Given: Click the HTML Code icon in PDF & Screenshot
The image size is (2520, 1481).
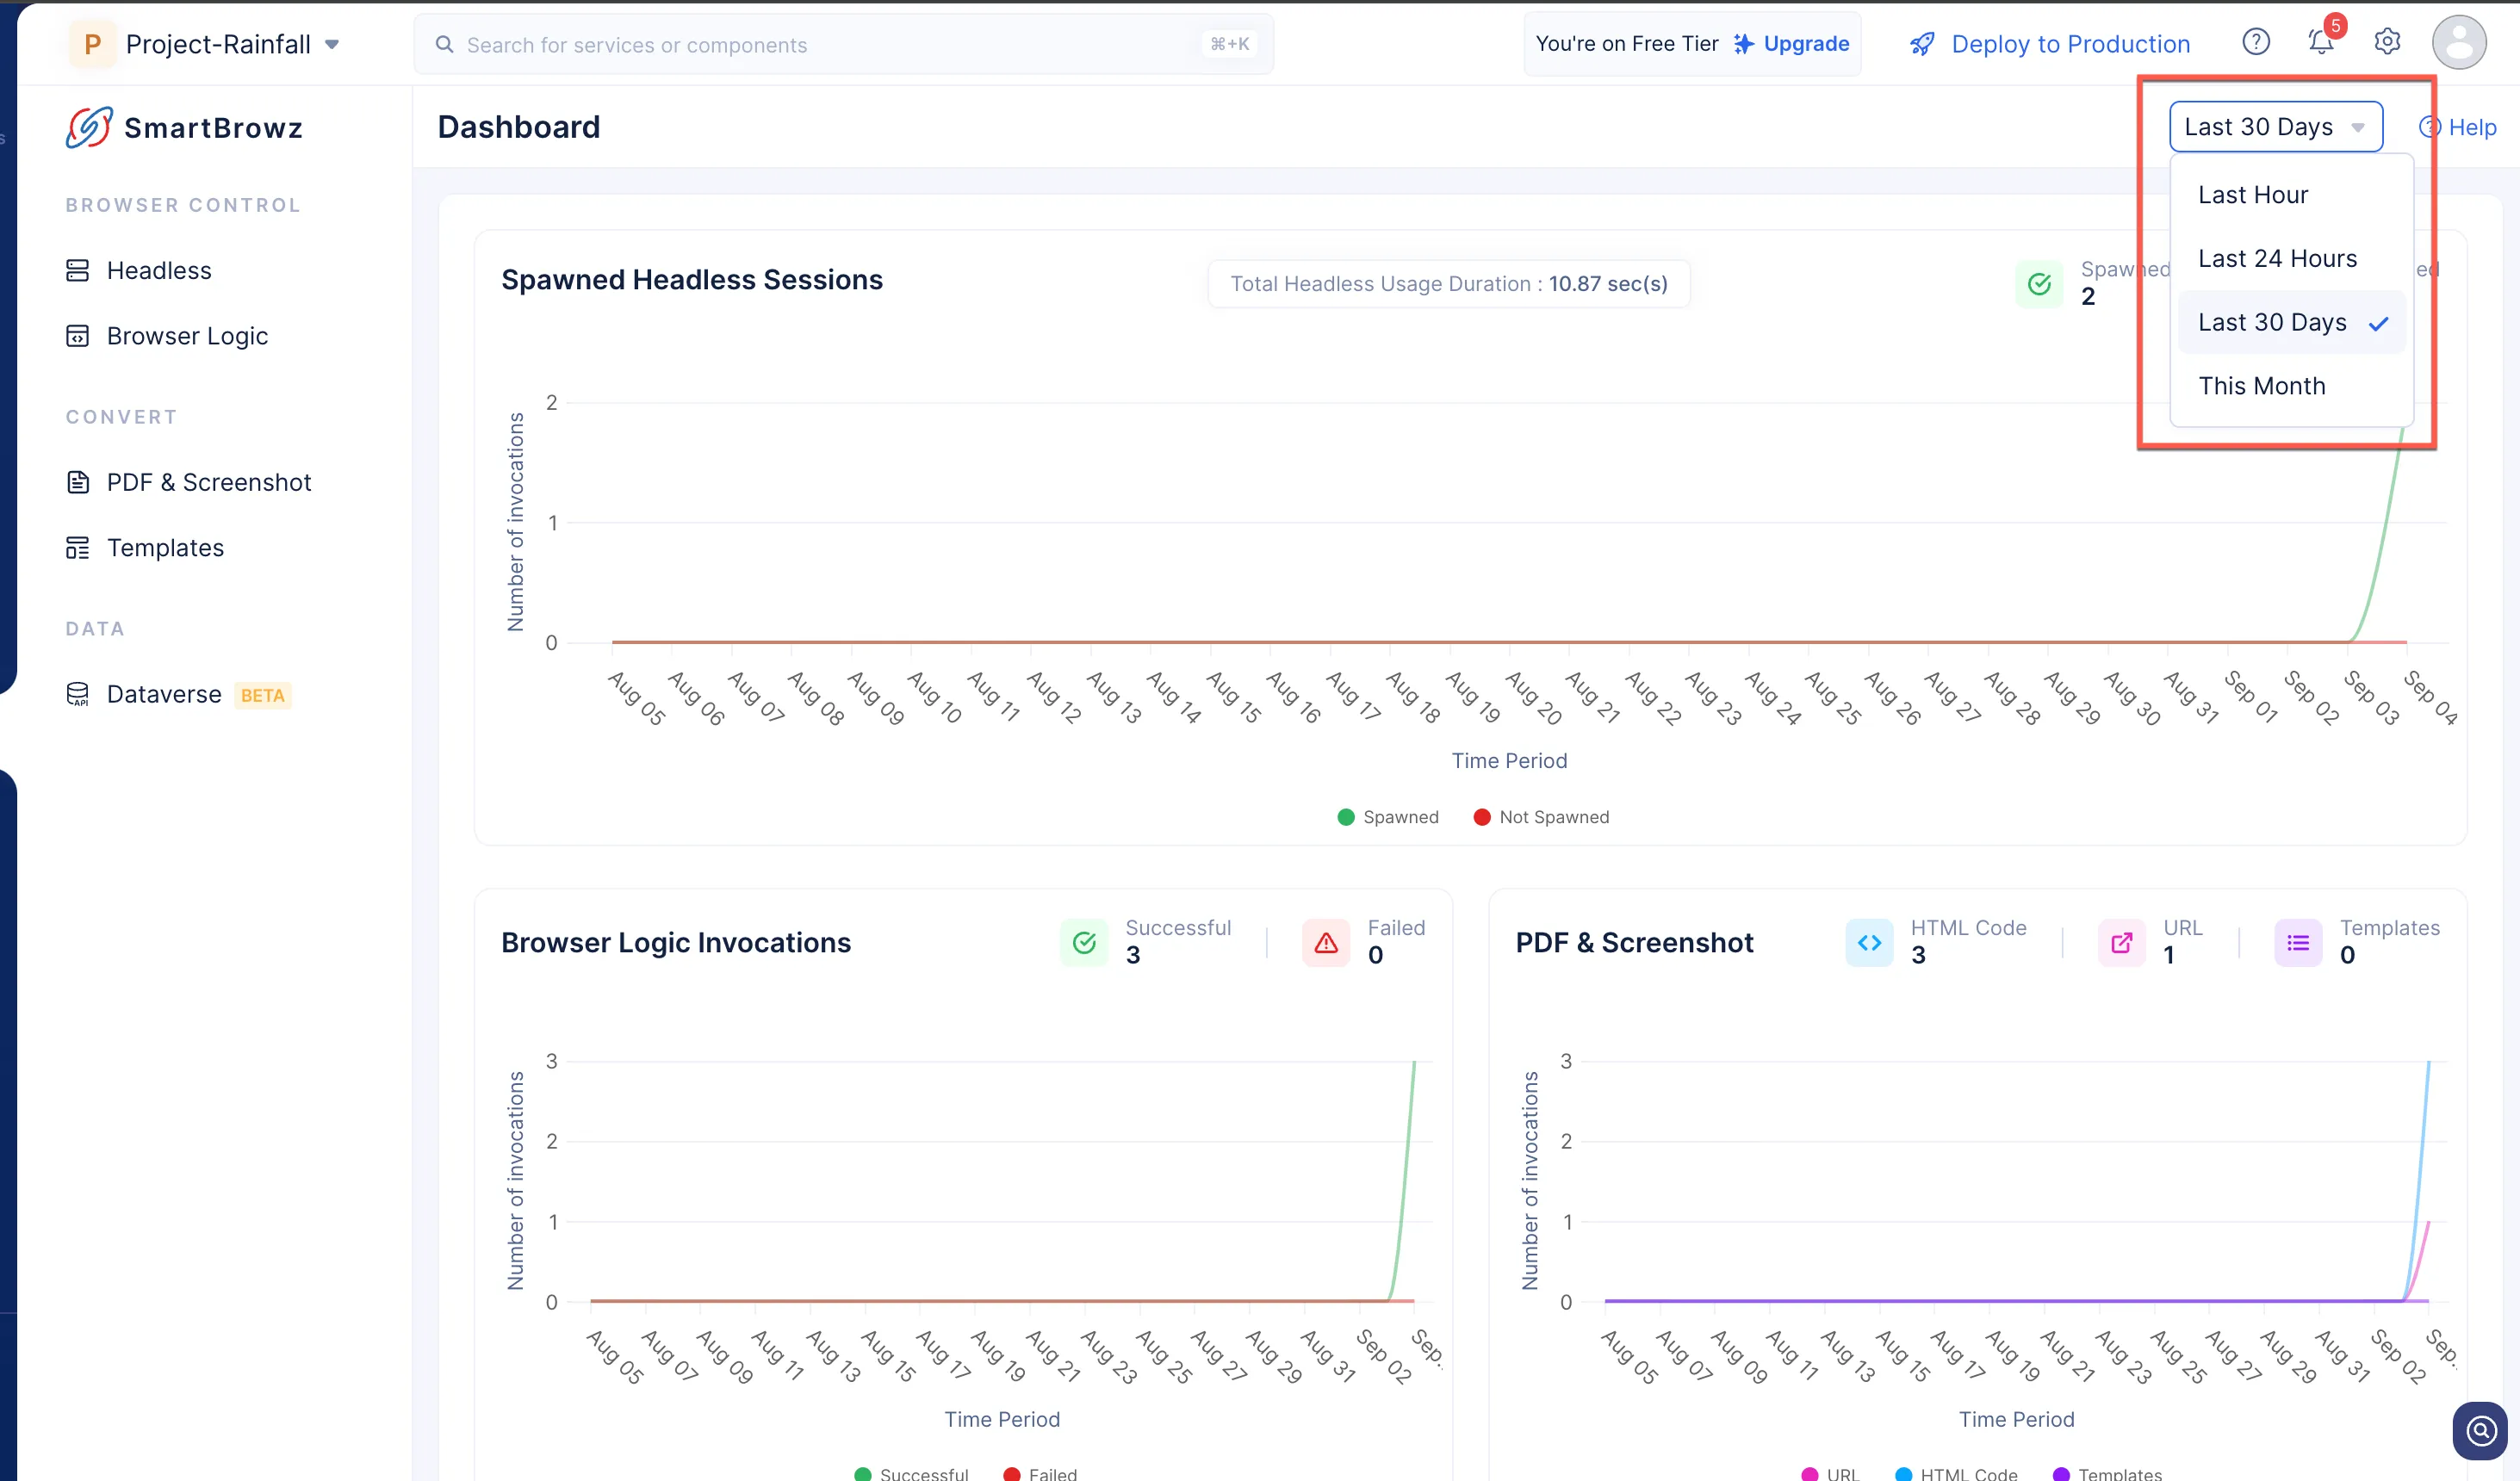Looking at the screenshot, I should tap(1869, 942).
